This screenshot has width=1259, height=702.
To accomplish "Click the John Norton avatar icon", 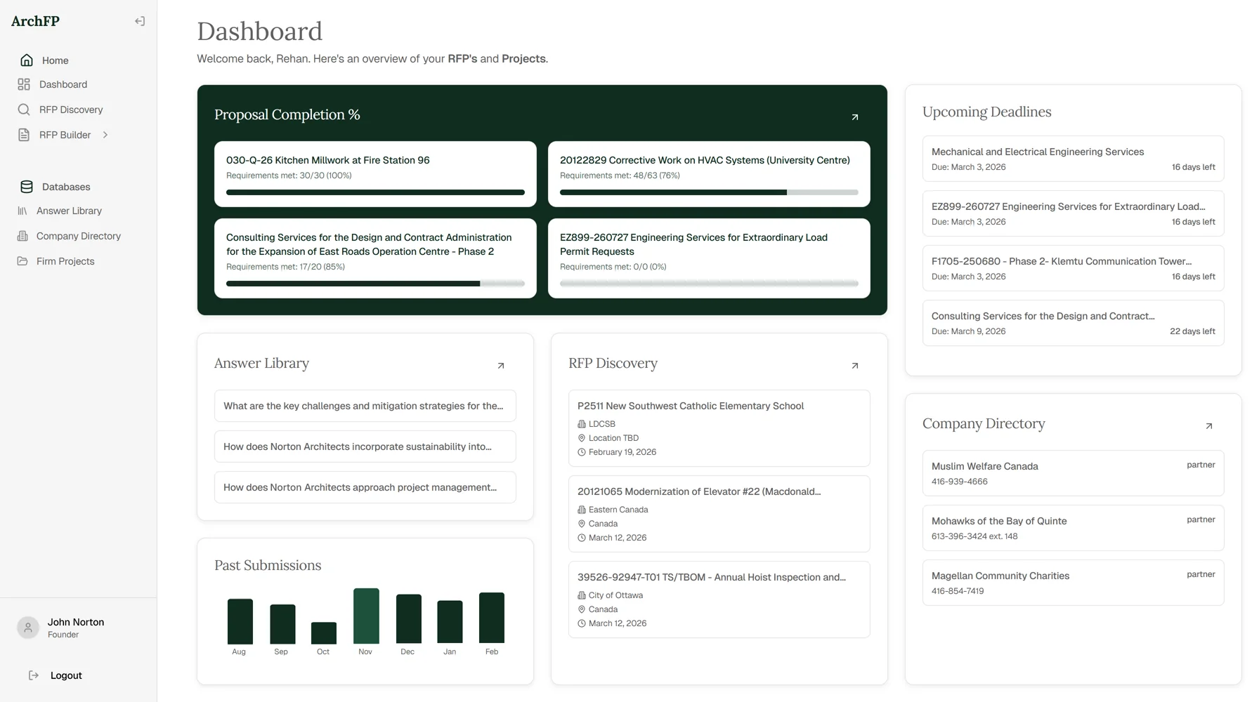I will (28, 628).
